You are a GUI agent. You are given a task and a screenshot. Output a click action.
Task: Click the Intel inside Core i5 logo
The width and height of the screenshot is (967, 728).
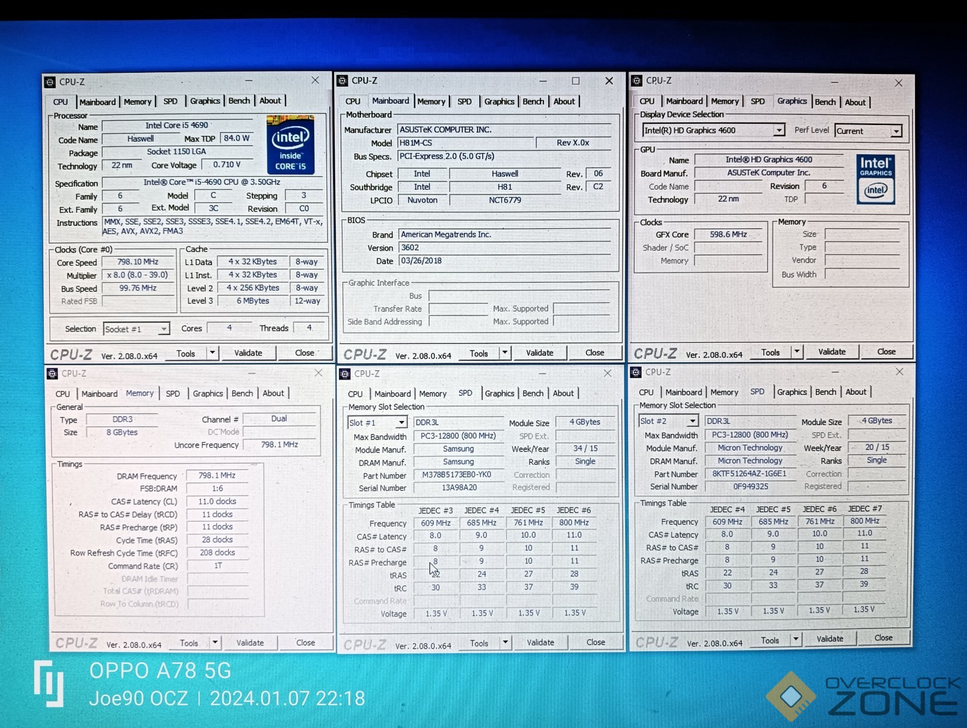[291, 144]
